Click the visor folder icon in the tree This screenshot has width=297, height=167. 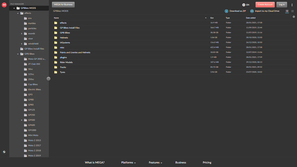(25, 39)
